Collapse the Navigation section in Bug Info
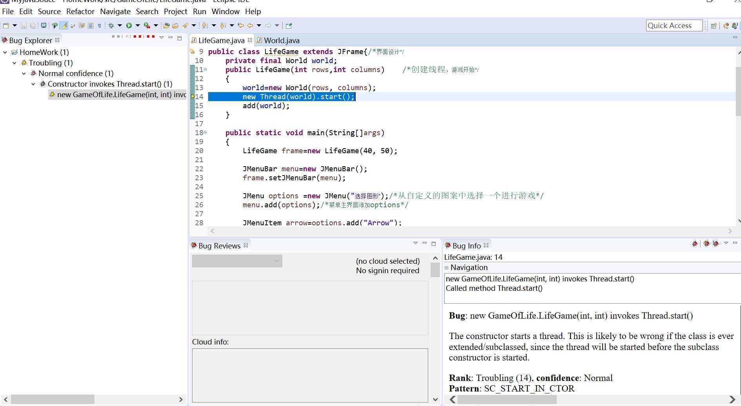Viewport: 741px width, 406px height. [x=447, y=268]
